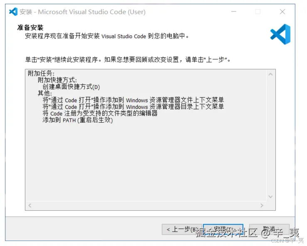Click the horizontal scroll left arrow
This screenshot has height=246, width=307.
[x=30, y=205]
